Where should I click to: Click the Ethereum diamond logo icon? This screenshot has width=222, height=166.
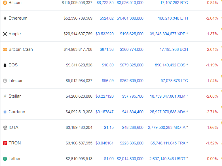5,18
